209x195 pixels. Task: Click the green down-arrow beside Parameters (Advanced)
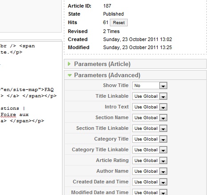click(x=70, y=75)
